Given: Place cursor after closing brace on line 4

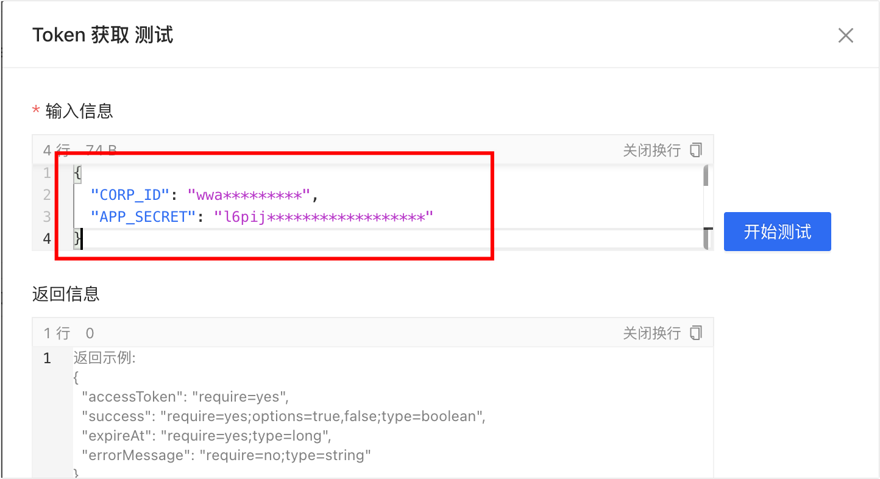Looking at the screenshot, I should pyautogui.click(x=82, y=239).
